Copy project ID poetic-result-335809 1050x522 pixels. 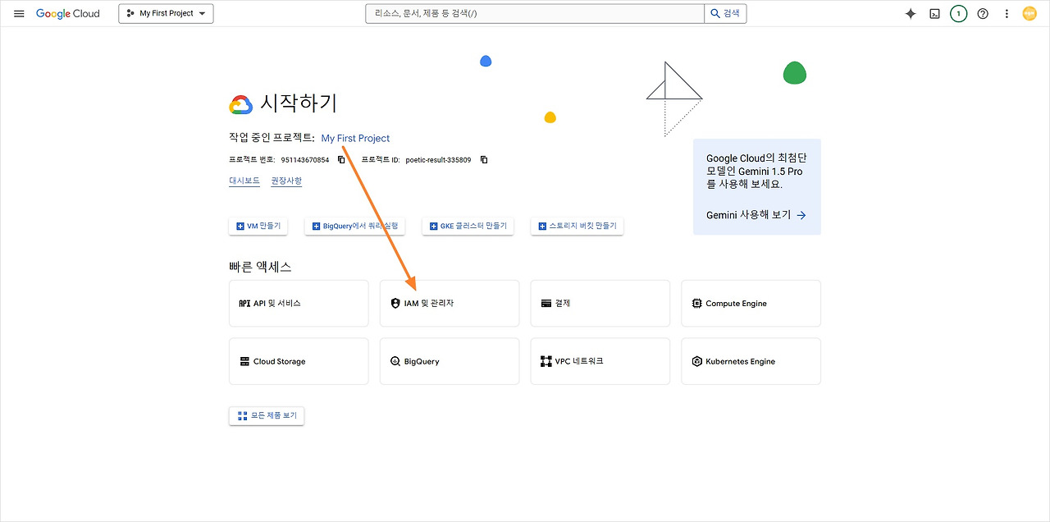tap(484, 160)
